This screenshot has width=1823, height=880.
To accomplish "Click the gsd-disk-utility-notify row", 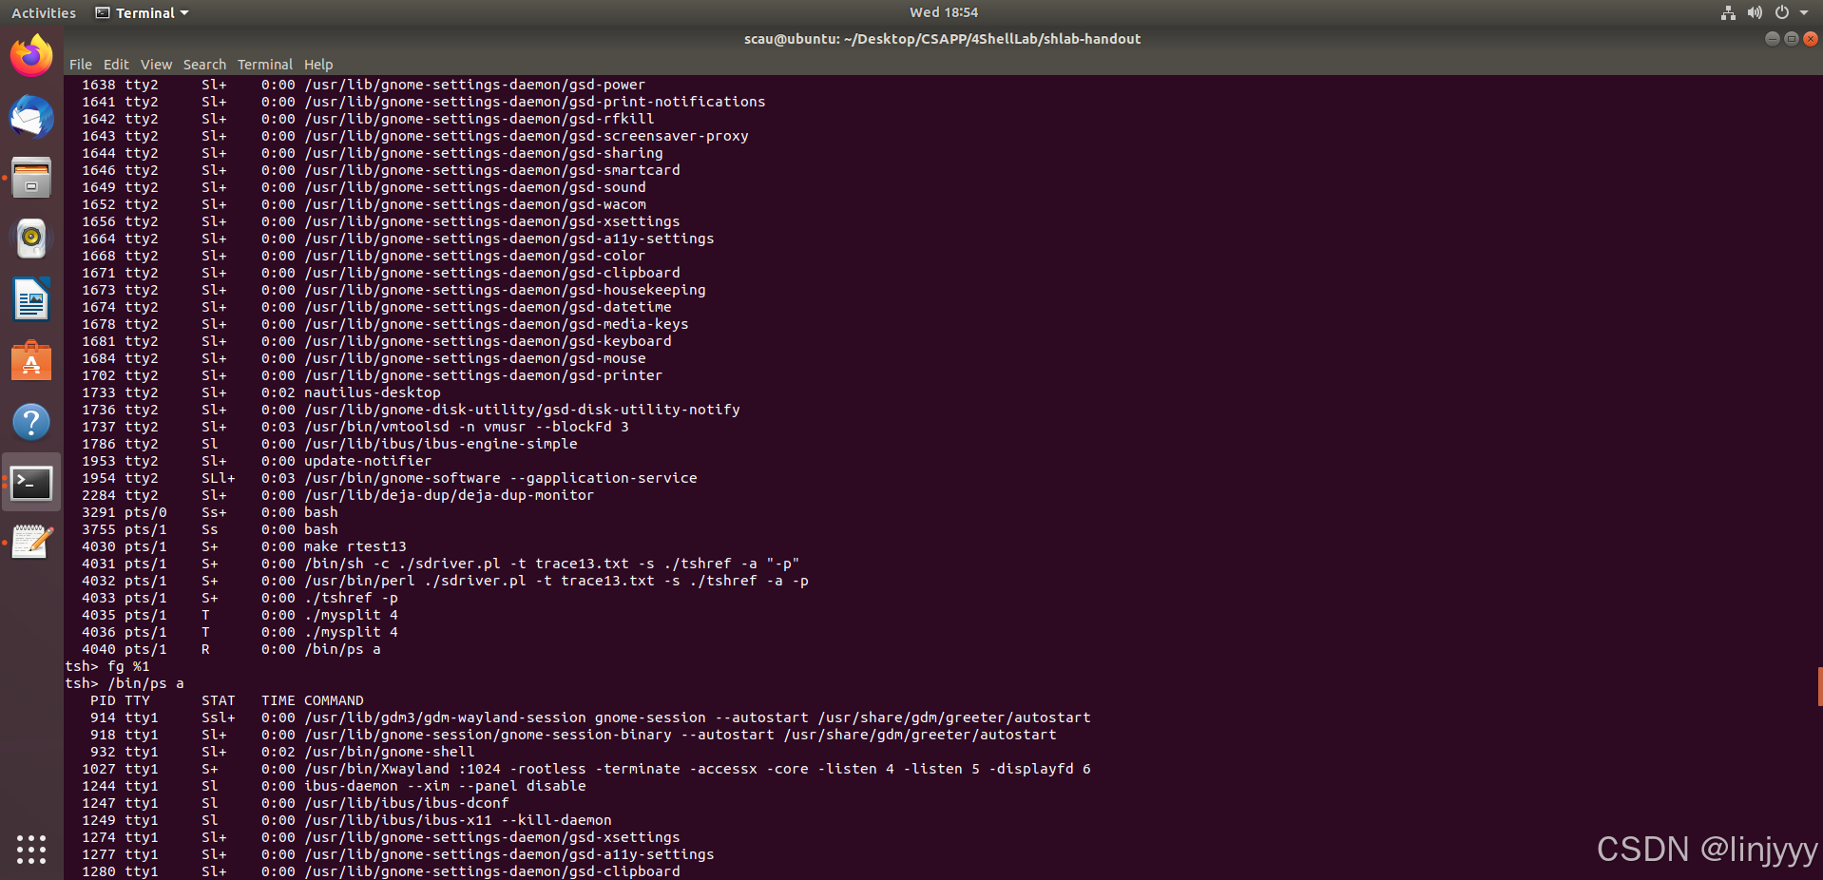I will click(x=411, y=410).
